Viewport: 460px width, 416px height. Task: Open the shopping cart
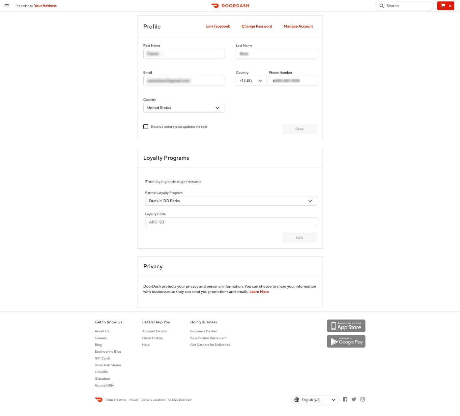(x=446, y=6)
